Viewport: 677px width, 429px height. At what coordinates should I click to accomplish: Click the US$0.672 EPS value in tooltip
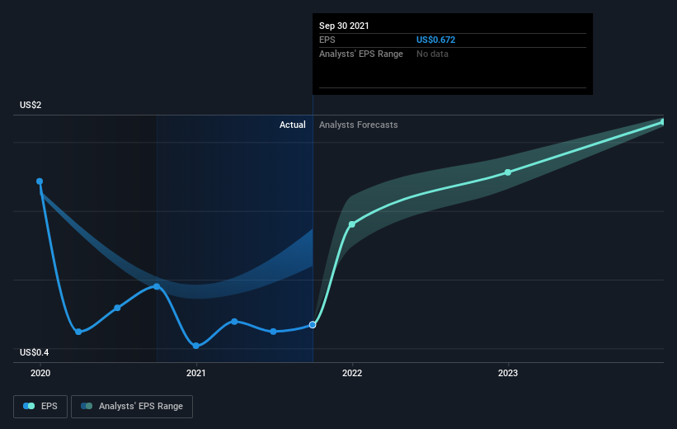435,40
